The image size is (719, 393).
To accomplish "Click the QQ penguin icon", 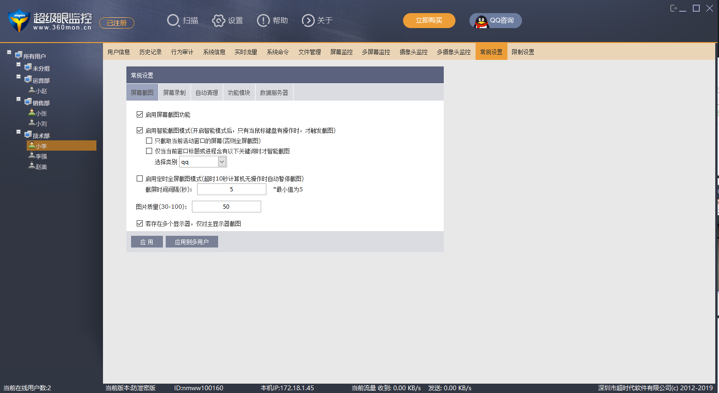I will point(481,21).
